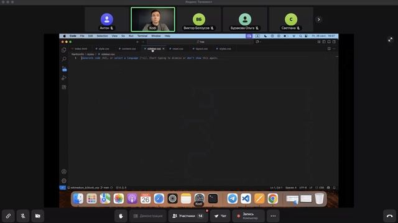Open the View menu
The height and width of the screenshot is (223, 398).
pyautogui.click(x=114, y=36)
